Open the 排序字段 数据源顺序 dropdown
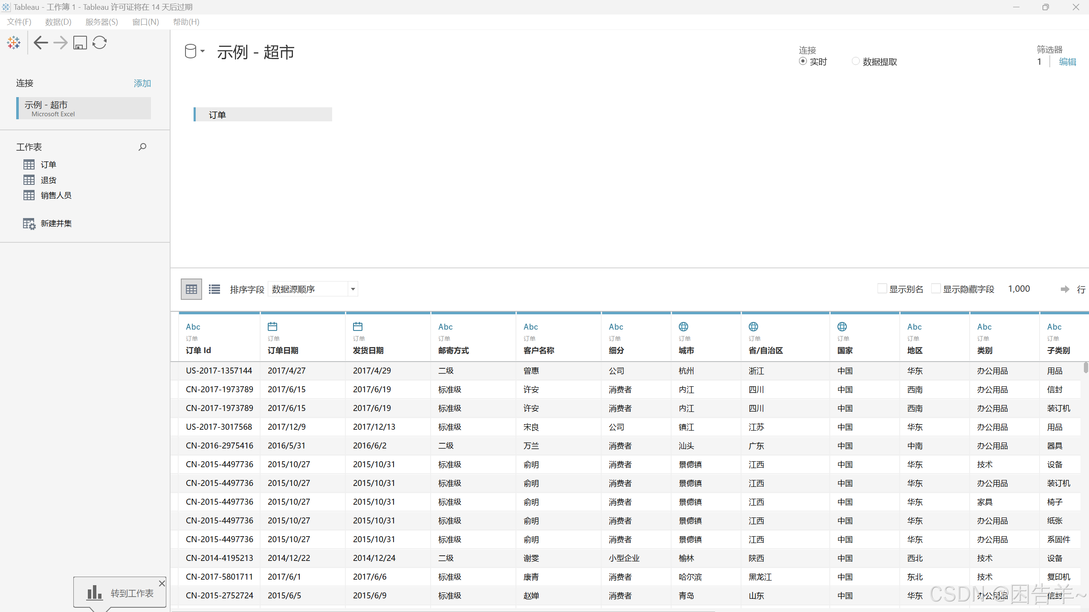This screenshot has height=612, width=1089. click(353, 289)
